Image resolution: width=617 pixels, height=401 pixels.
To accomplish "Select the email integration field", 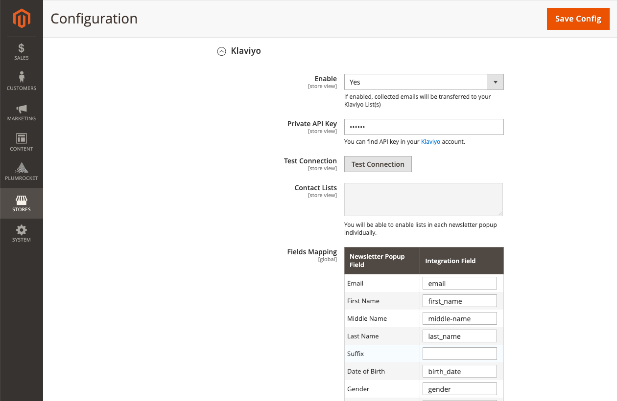I will (x=459, y=283).
